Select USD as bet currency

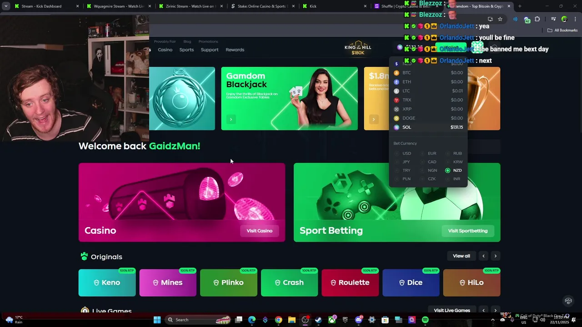[x=403, y=154]
